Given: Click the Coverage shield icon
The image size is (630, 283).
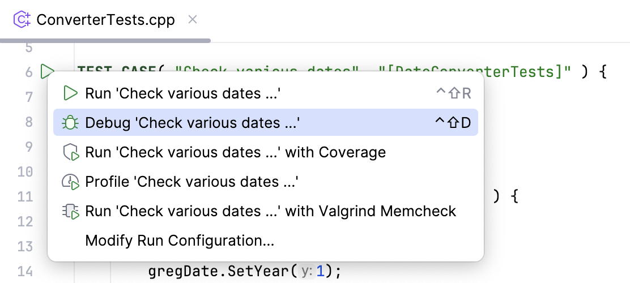Looking at the screenshot, I should (70, 152).
